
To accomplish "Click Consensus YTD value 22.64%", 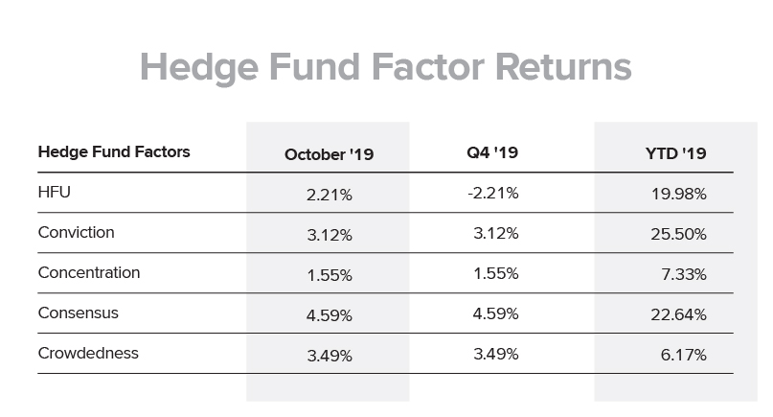I will click(678, 314).
